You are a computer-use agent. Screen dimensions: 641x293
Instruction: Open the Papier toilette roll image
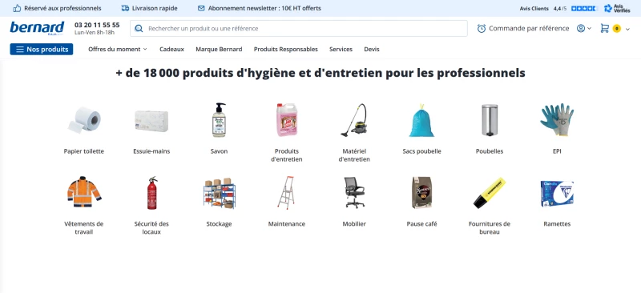[84, 120]
